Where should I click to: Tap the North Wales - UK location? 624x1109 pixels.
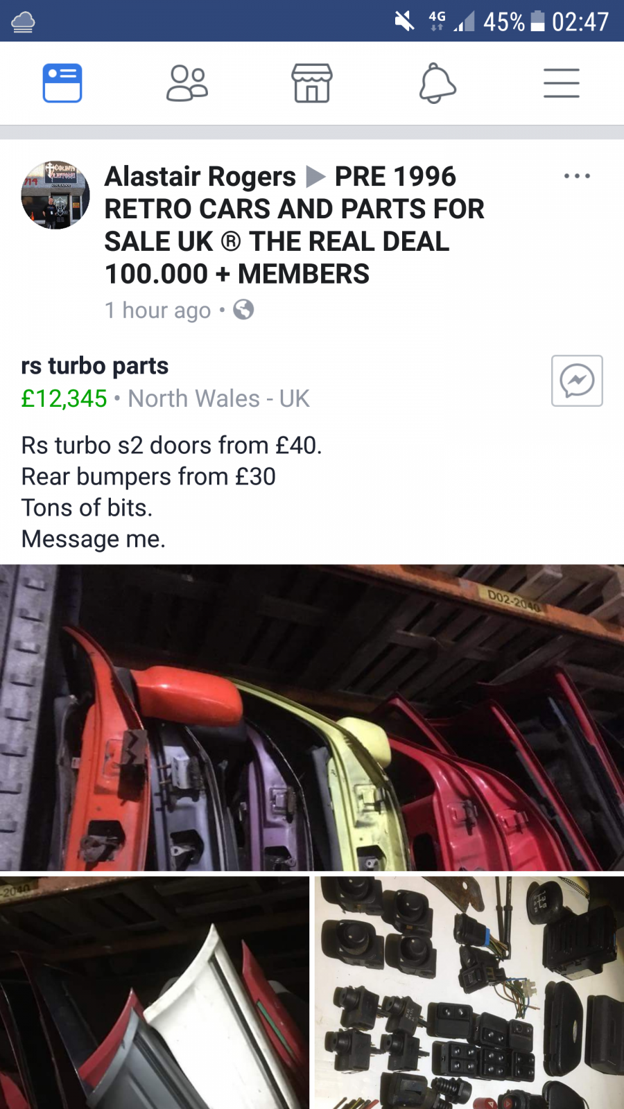coord(218,399)
